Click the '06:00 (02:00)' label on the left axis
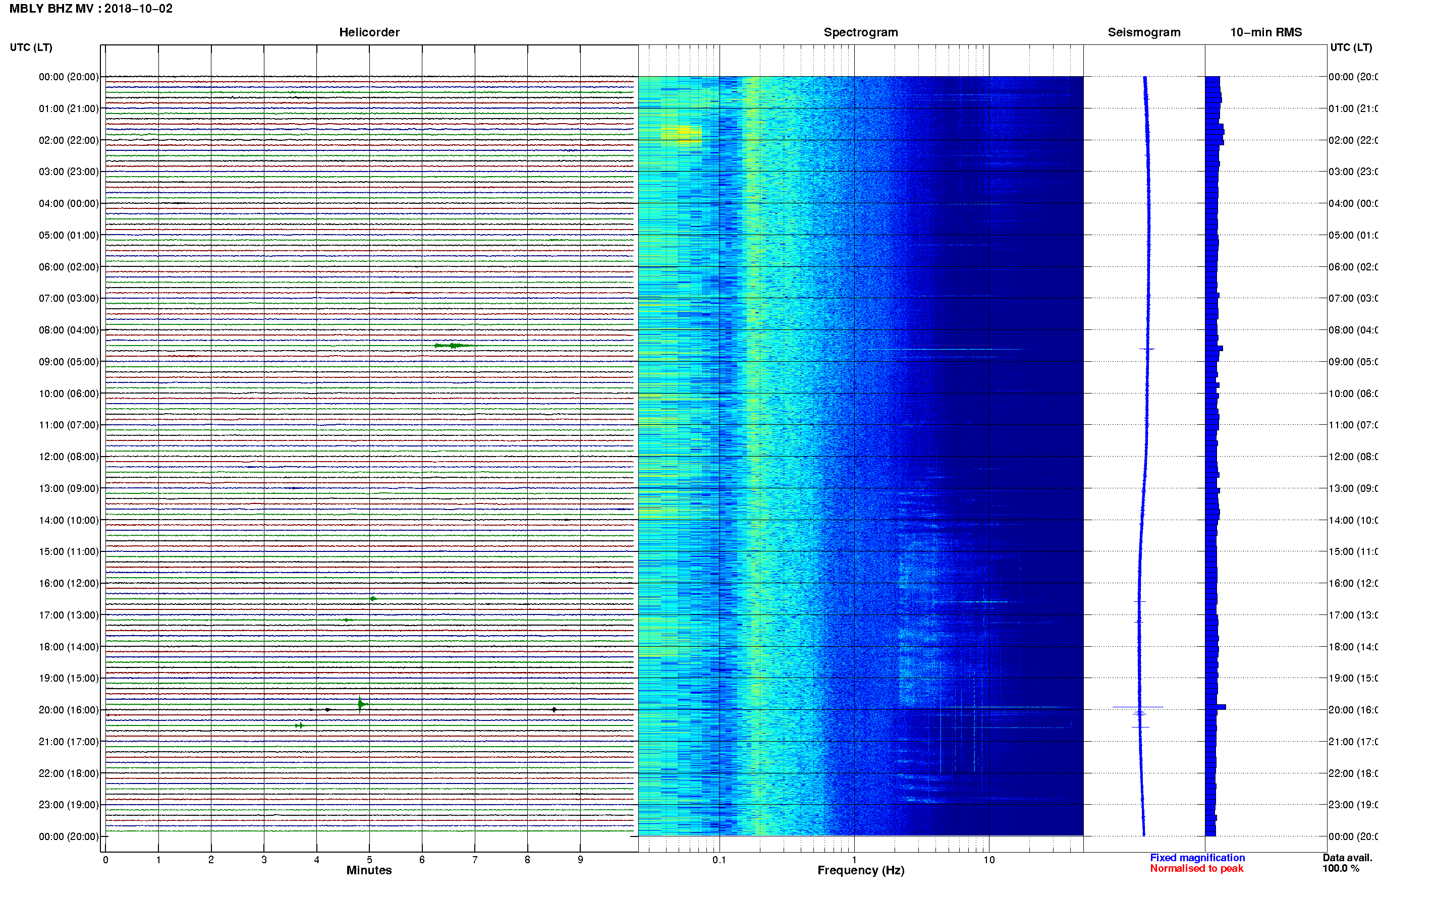Viewport: 1435px width, 897px height. tap(69, 267)
